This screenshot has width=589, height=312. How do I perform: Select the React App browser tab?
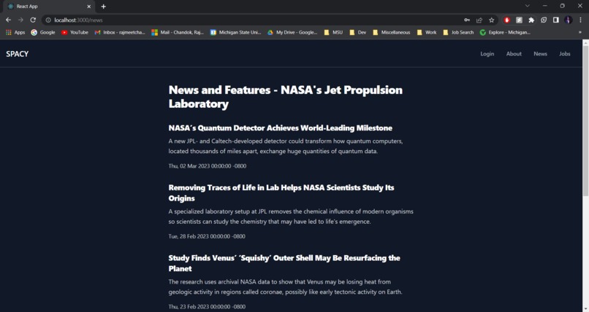[x=49, y=7]
